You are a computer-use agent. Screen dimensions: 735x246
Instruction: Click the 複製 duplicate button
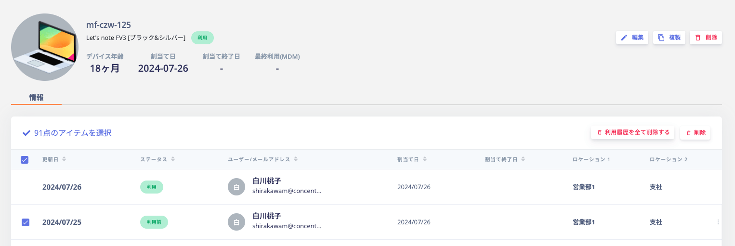pyautogui.click(x=669, y=38)
